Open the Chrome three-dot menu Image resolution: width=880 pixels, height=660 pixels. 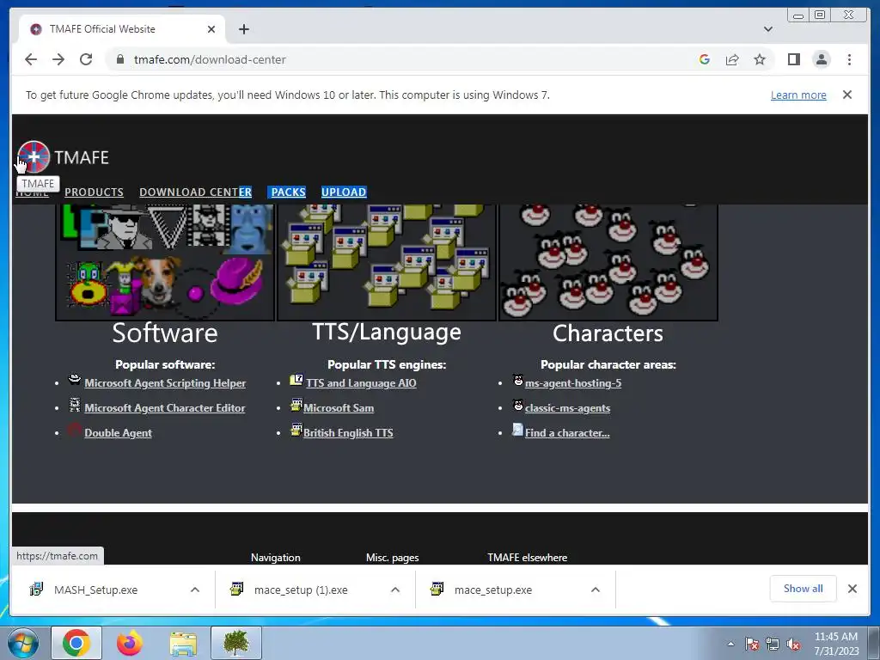click(x=849, y=59)
